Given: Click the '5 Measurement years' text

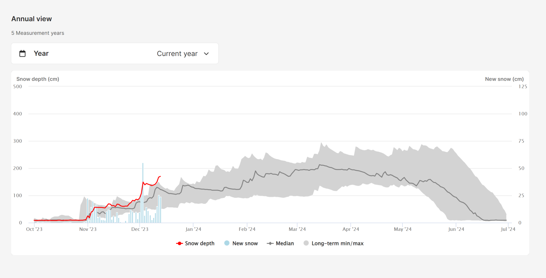Looking at the screenshot, I should [x=38, y=33].
